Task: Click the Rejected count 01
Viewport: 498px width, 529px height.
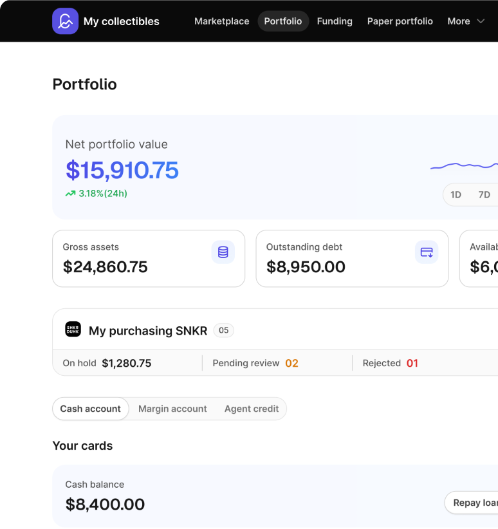Action: pyautogui.click(x=412, y=363)
